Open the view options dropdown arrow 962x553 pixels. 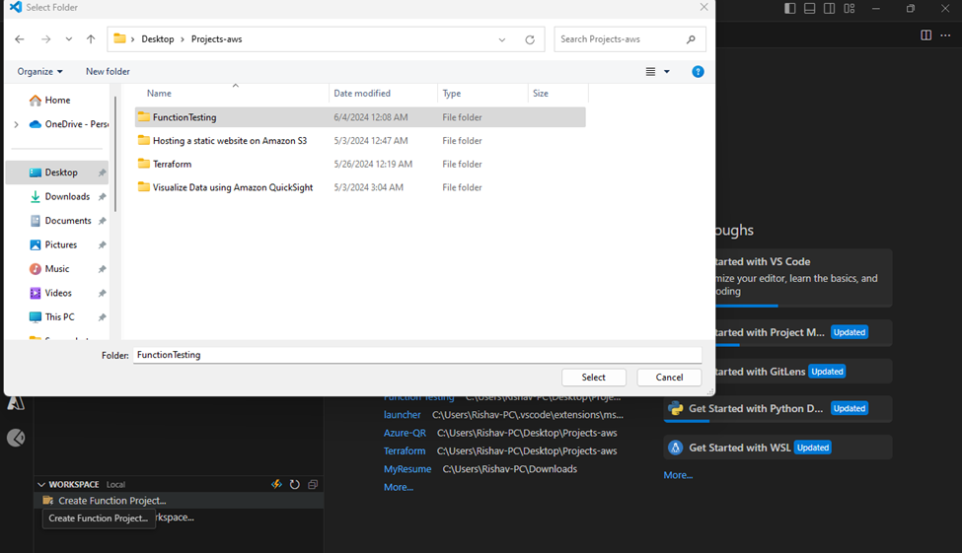(667, 72)
